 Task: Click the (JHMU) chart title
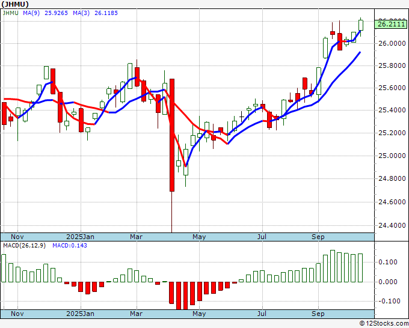tap(14, 4)
